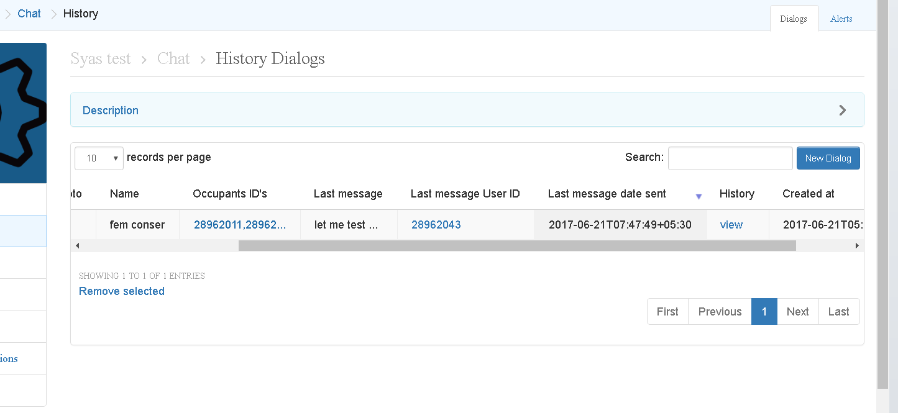Open the records per page dropdown
Screen dimensions: 898x413
coord(98,158)
